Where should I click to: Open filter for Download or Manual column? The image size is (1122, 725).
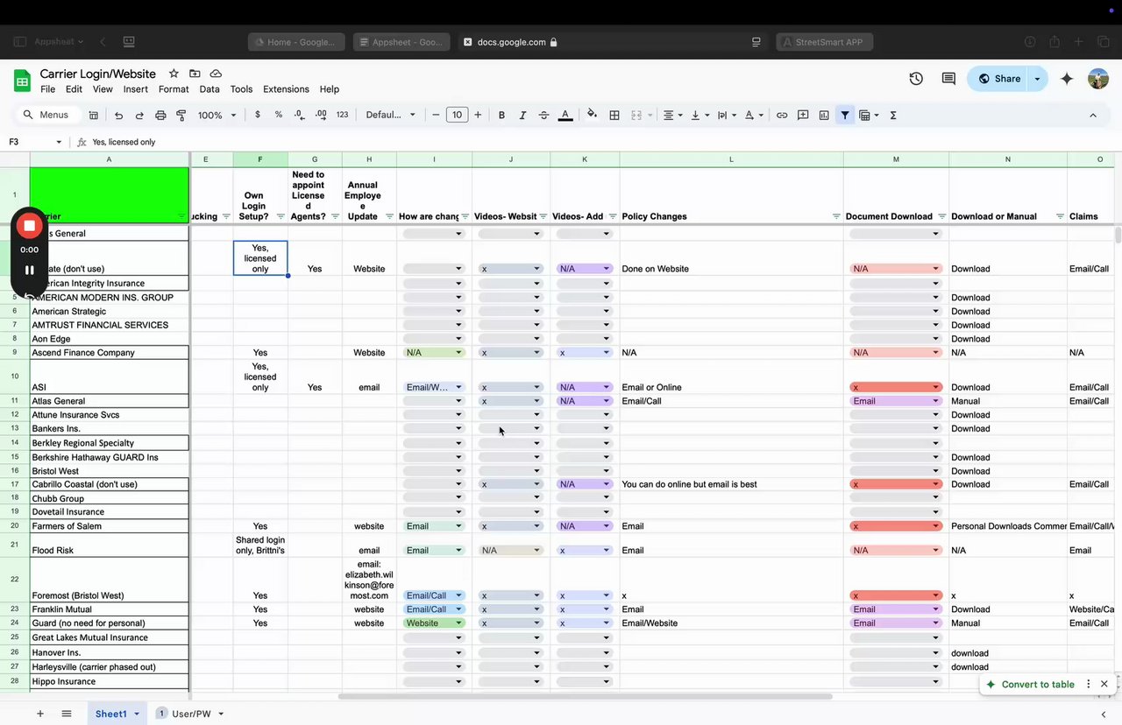1060,216
